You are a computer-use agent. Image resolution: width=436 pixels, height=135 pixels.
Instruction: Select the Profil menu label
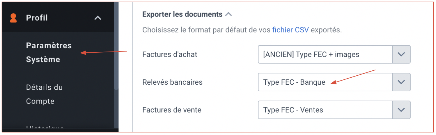(x=37, y=18)
